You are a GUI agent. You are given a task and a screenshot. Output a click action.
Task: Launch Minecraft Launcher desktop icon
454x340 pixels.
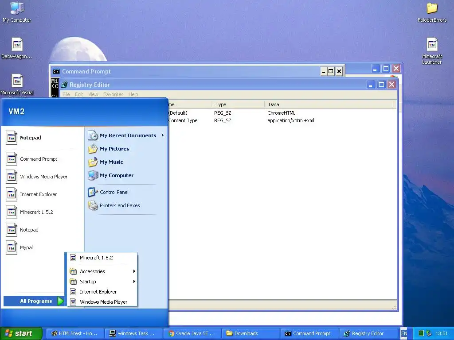click(432, 51)
